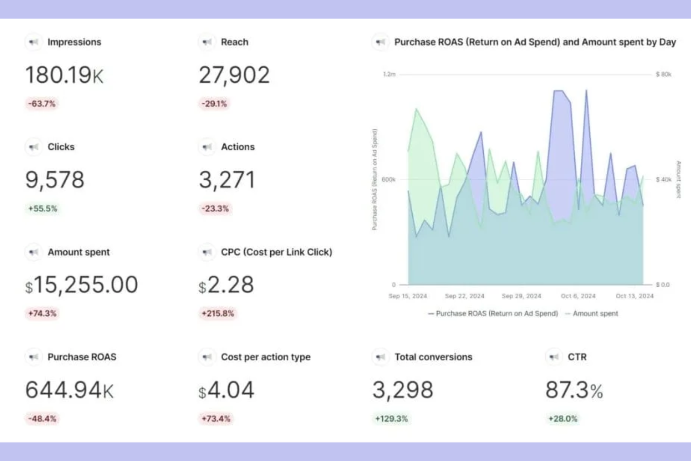Select the $2.28 CPC value
691x461 pixels.
coord(226,284)
